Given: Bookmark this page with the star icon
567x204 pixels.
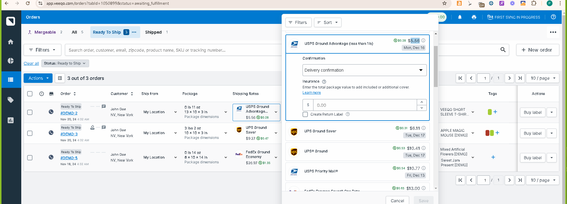Looking at the screenshot, I should click(x=445, y=3).
